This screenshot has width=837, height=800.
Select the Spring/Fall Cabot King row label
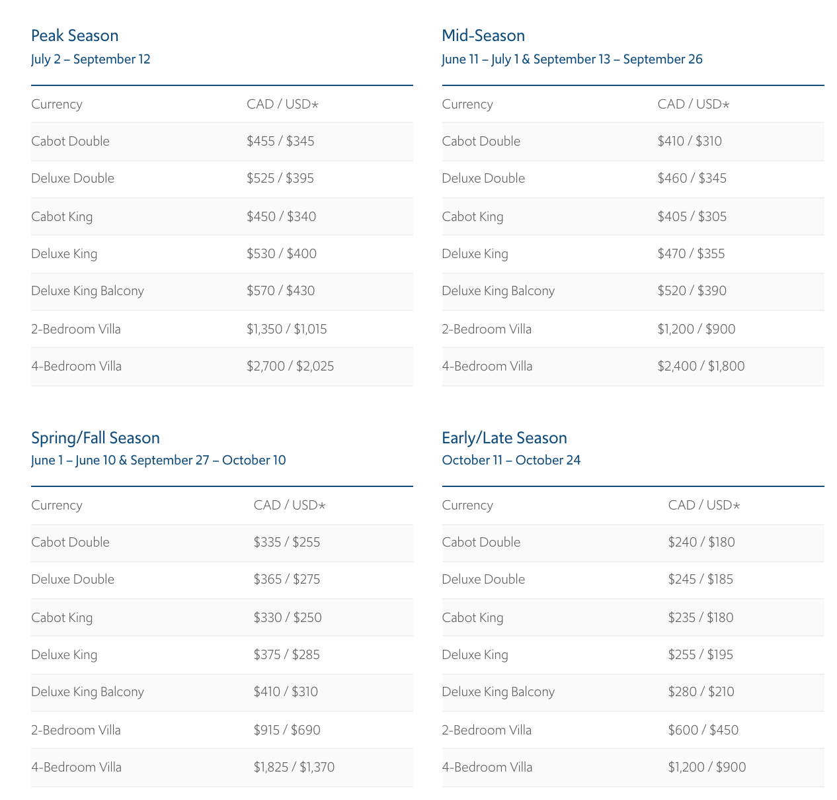coord(62,618)
